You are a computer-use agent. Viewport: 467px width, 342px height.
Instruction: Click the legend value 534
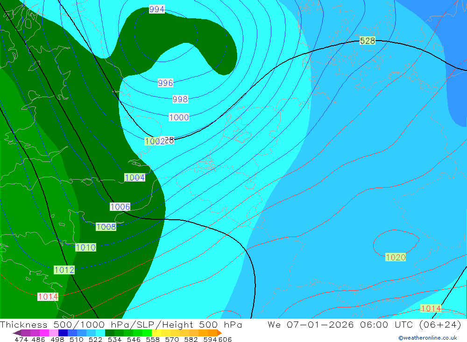tap(114, 340)
